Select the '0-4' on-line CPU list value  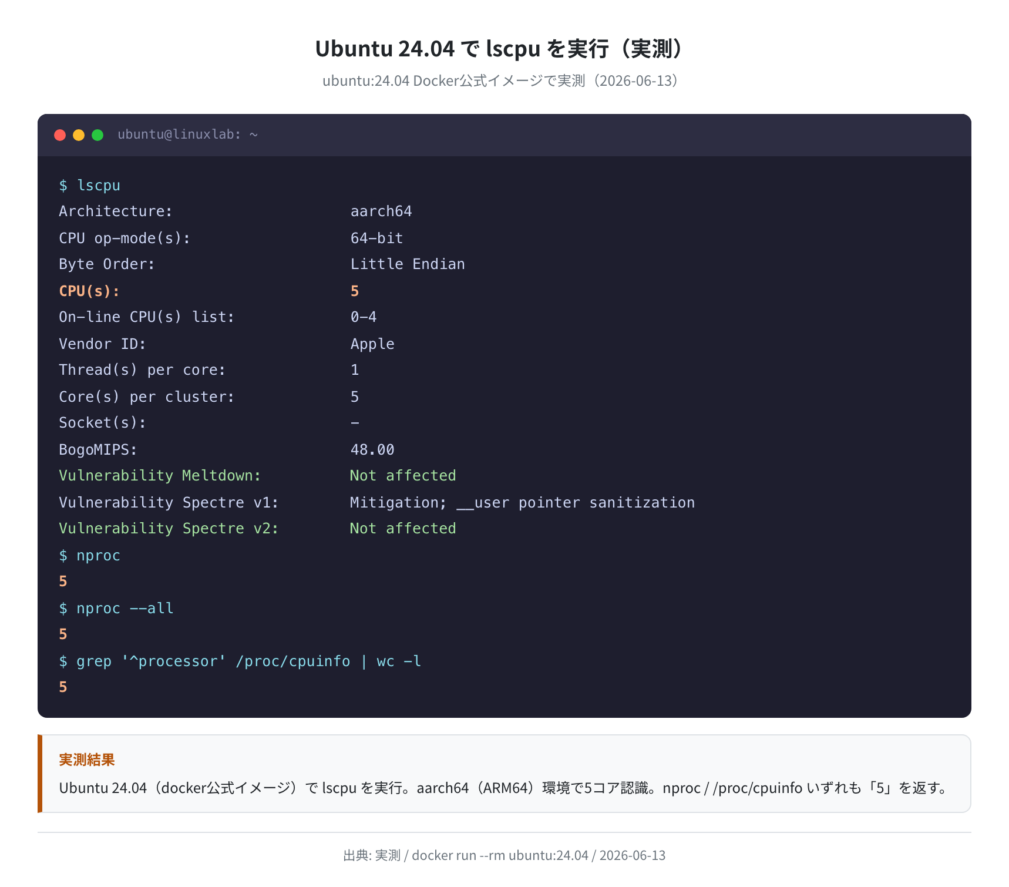(x=364, y=317)
